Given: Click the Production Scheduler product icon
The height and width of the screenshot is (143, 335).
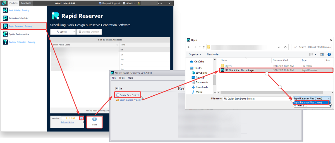Looking at the screenshot, I should [x=5, y=18].
